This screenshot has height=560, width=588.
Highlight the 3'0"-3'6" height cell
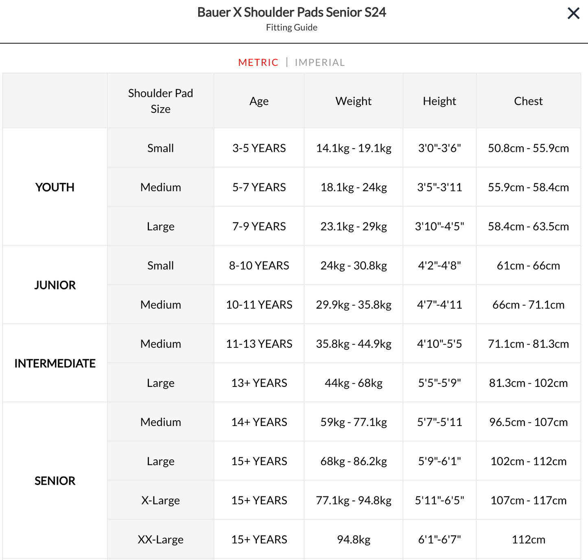click(x=439, y=148)
